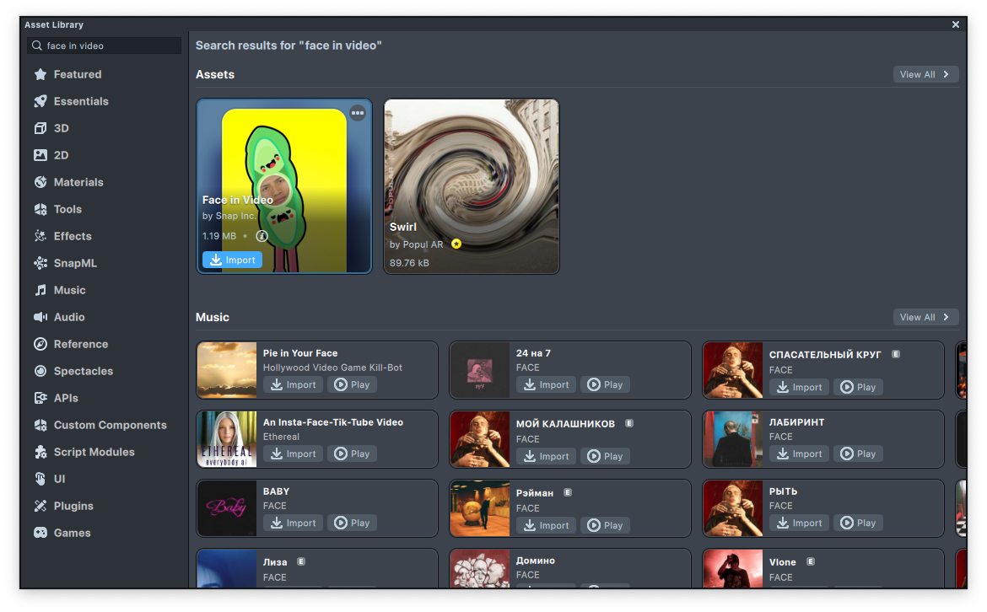Click info icon on Face in Video card
The image size is (987, 612).
pos(262,236)
